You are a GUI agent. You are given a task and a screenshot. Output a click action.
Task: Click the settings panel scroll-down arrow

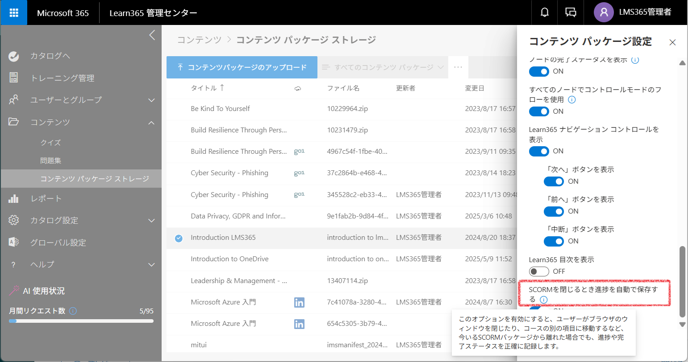682,325
